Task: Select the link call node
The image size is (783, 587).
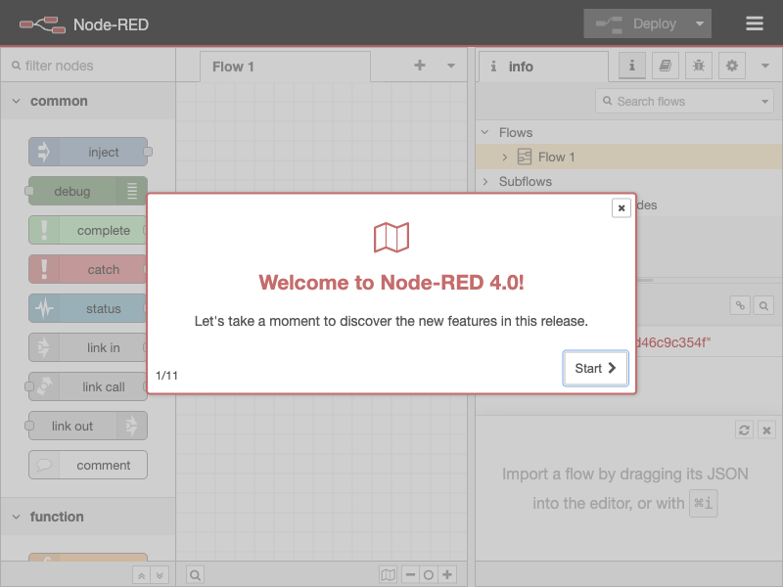Action: (87, 386)
